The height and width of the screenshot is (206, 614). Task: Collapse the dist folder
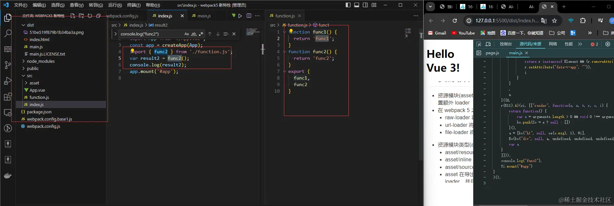pos(23,25)
